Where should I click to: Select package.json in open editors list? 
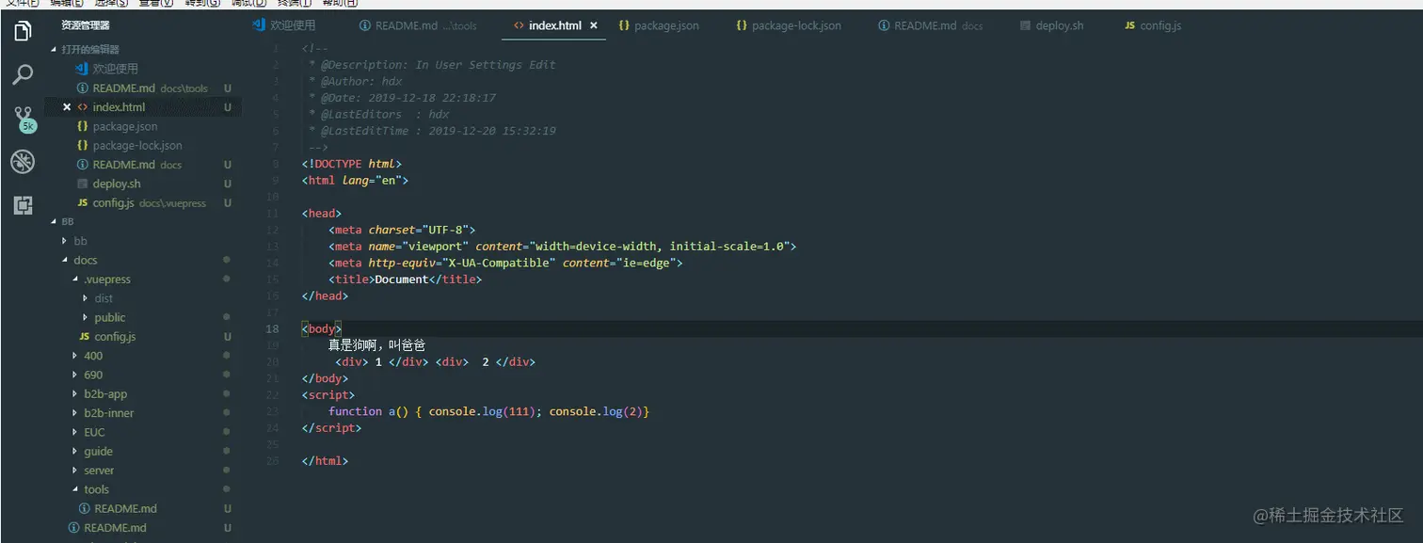coord(124,126)
